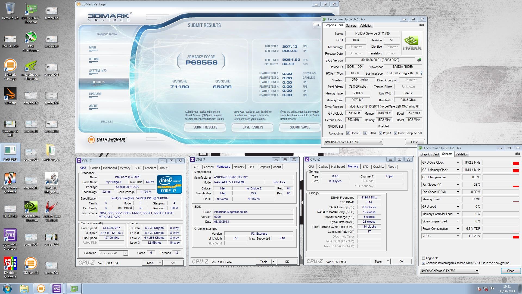
Task: Click the taskbar clock showing 19:31
Action: click(x=507, y=289)
